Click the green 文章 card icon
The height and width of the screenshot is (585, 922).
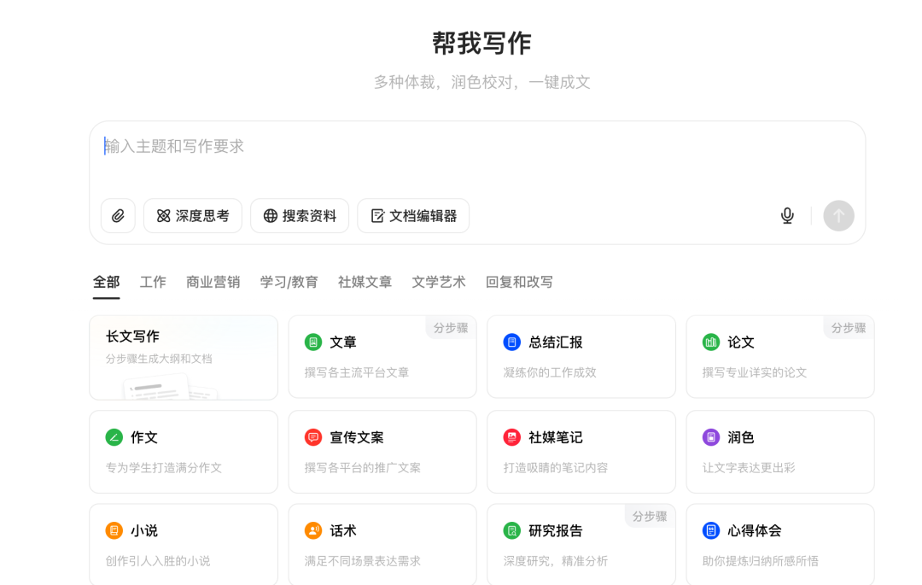313,342
